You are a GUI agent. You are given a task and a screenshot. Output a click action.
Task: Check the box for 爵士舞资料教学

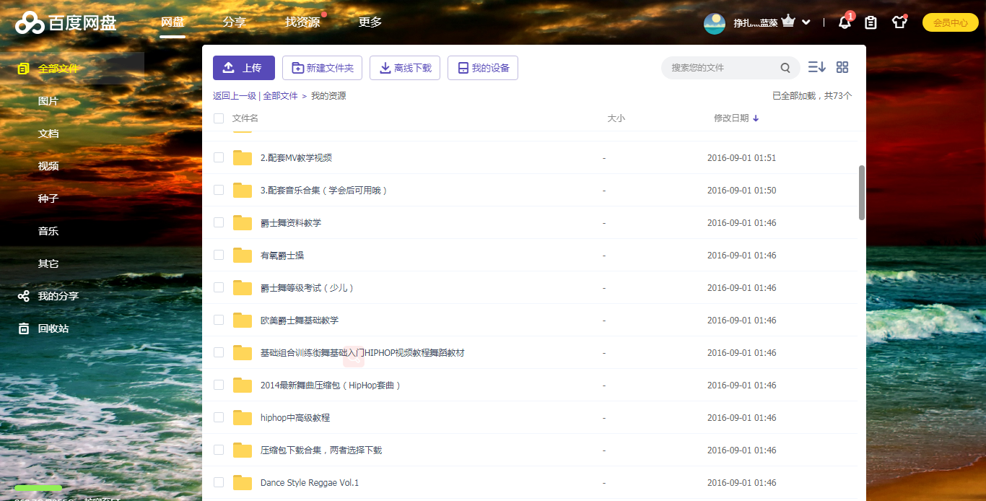(x=219, y=222)
